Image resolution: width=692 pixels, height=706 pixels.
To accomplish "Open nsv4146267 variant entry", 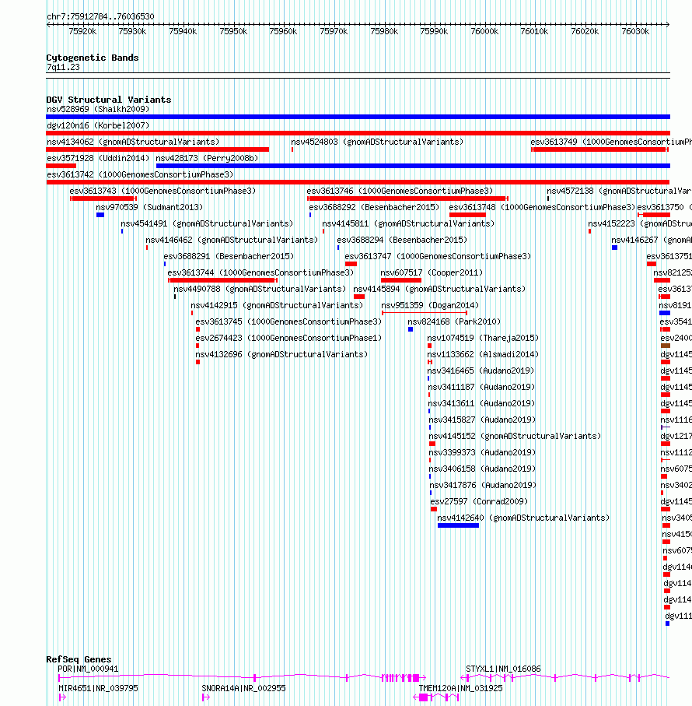I will pyautogui.click(x=652, y=240).
